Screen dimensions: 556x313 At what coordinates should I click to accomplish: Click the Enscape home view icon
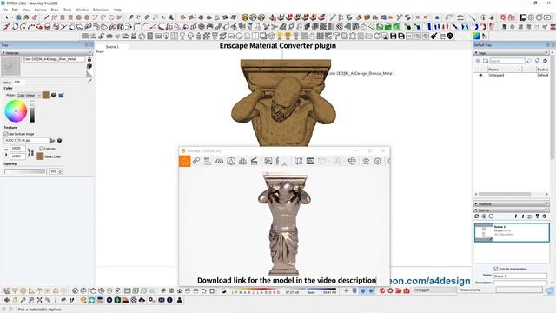pos(184,161)
